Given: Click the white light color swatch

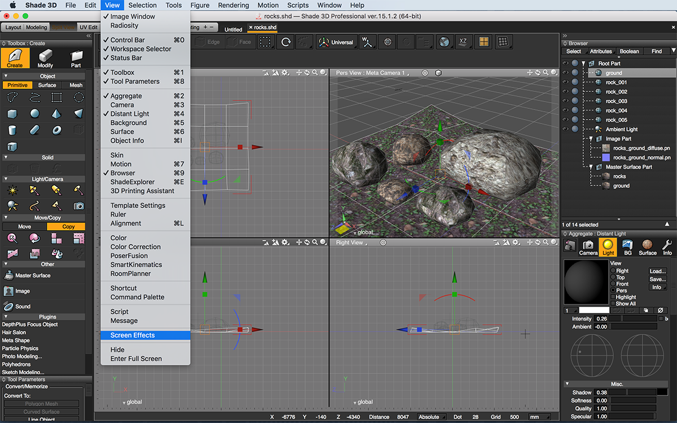Looking at the screenshot, I should [594, 310].
